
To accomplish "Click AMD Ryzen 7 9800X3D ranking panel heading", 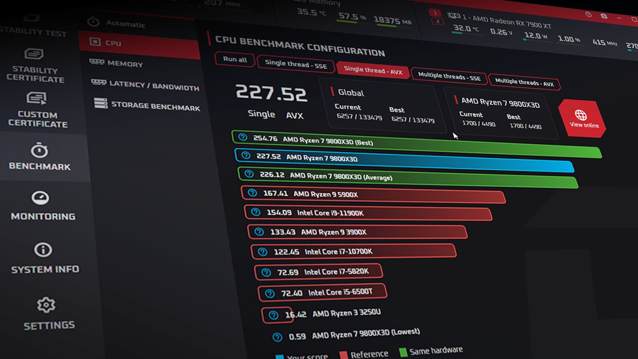I will click(500, 103).
